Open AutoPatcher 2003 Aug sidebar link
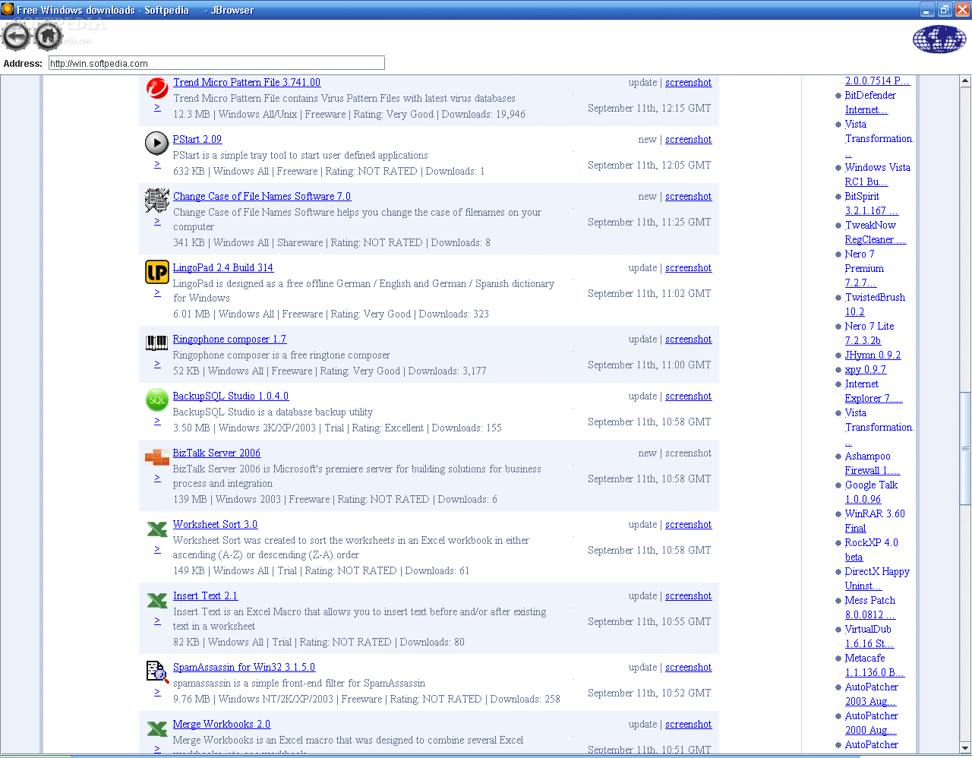Image resolution: width=972 pixels, height=758 pixels. [872, 694]
